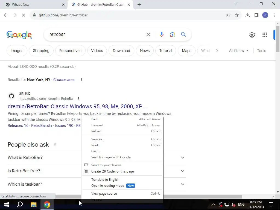This screenshot has width=280, height=210.
Task: Choose Cast... in the context menu
Action: 122,151
